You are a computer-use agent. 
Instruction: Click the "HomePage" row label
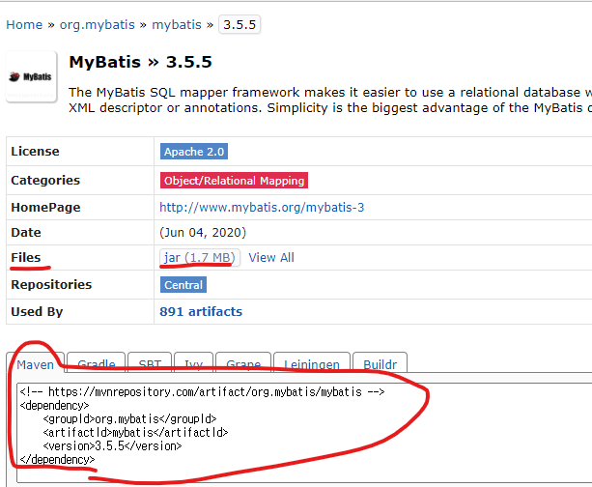(45, 208)
